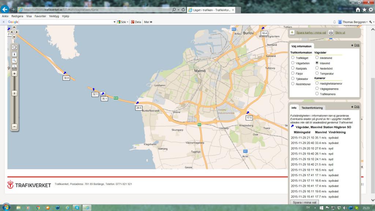Click the Spara kartvy i mina val link
The width and height of the screenshot is (375, 211).
pos(311,33)
